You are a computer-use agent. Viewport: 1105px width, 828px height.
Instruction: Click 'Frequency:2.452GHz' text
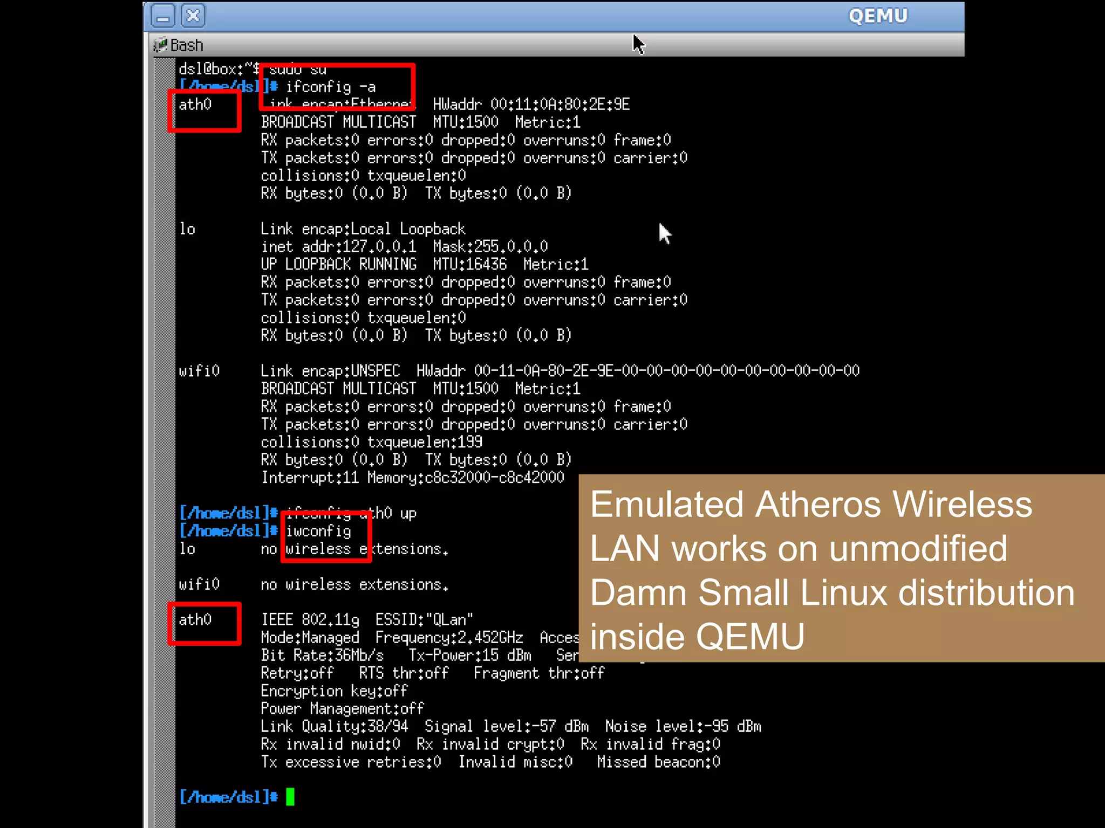[x=449, y=638]
